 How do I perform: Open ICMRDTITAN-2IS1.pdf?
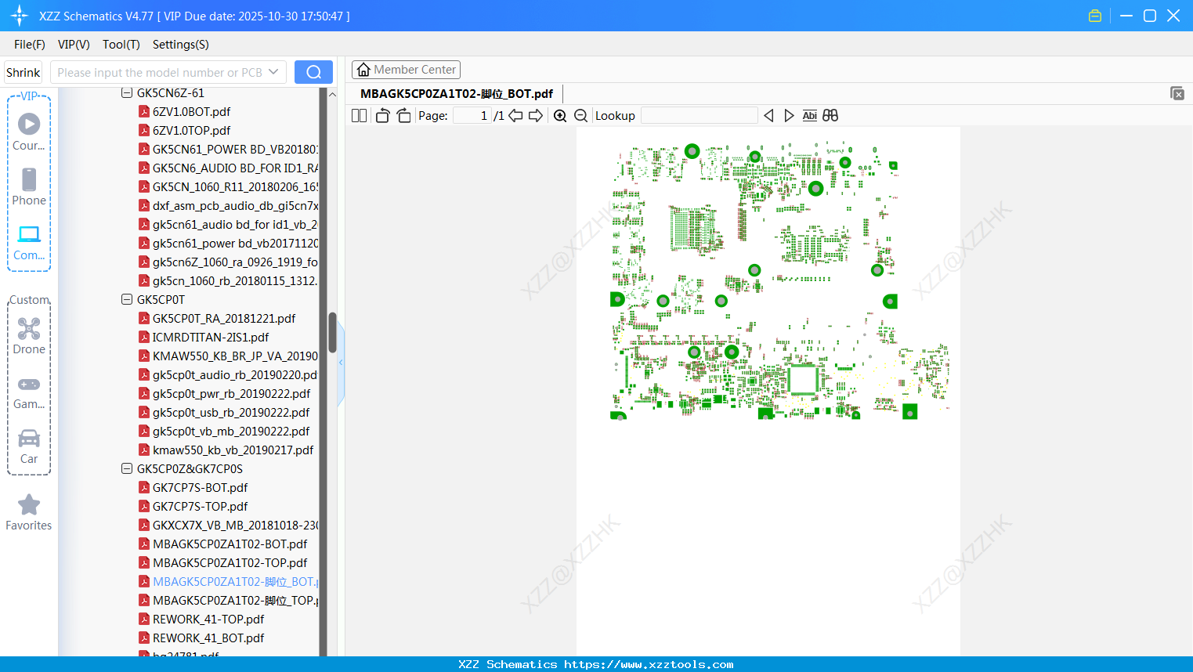coord(211,337)
